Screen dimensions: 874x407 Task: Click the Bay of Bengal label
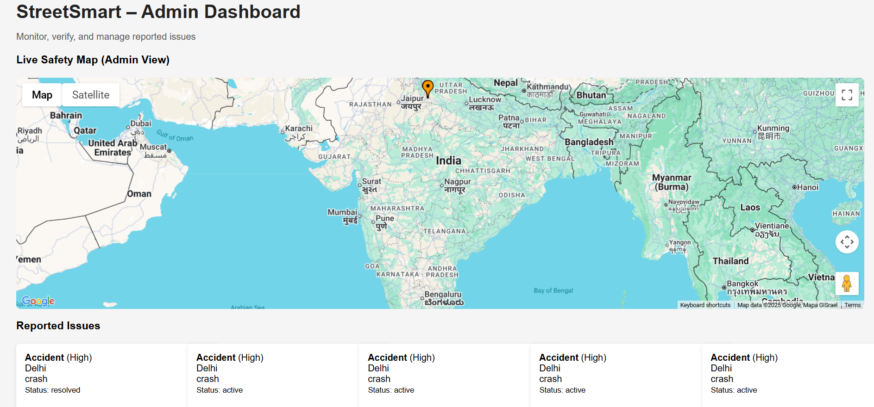pos(553,290)
